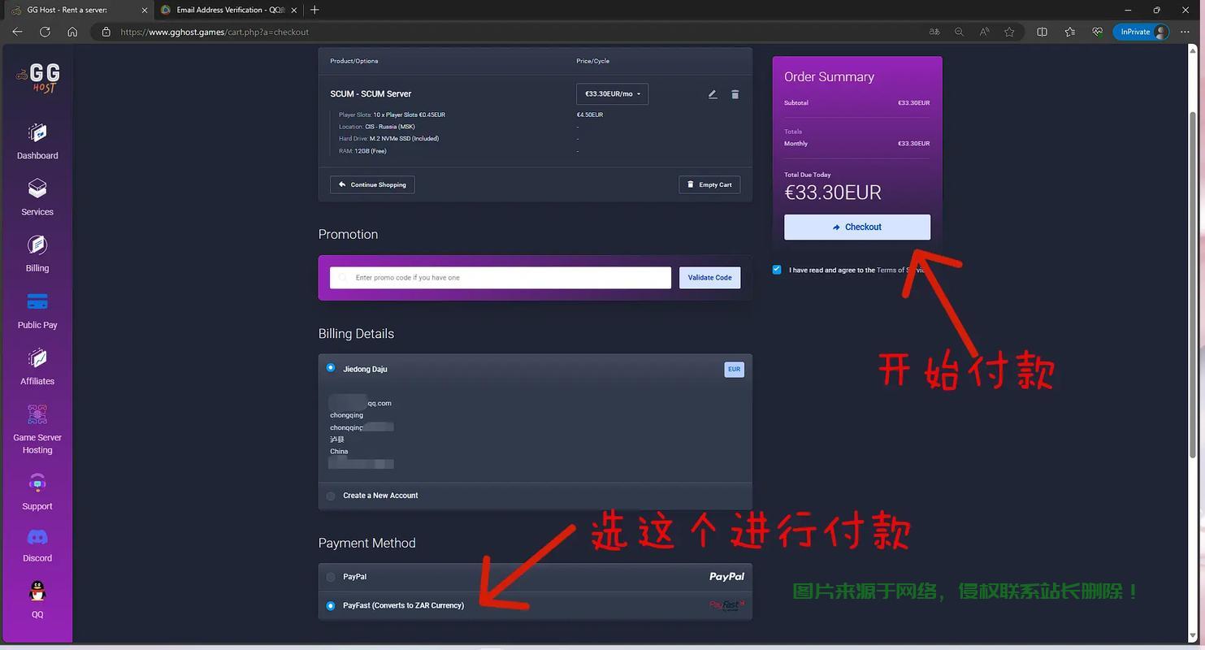Click the GG Host logo
Image resolution: width=1205 pixels, height=650 pixels.
point(37,78)
